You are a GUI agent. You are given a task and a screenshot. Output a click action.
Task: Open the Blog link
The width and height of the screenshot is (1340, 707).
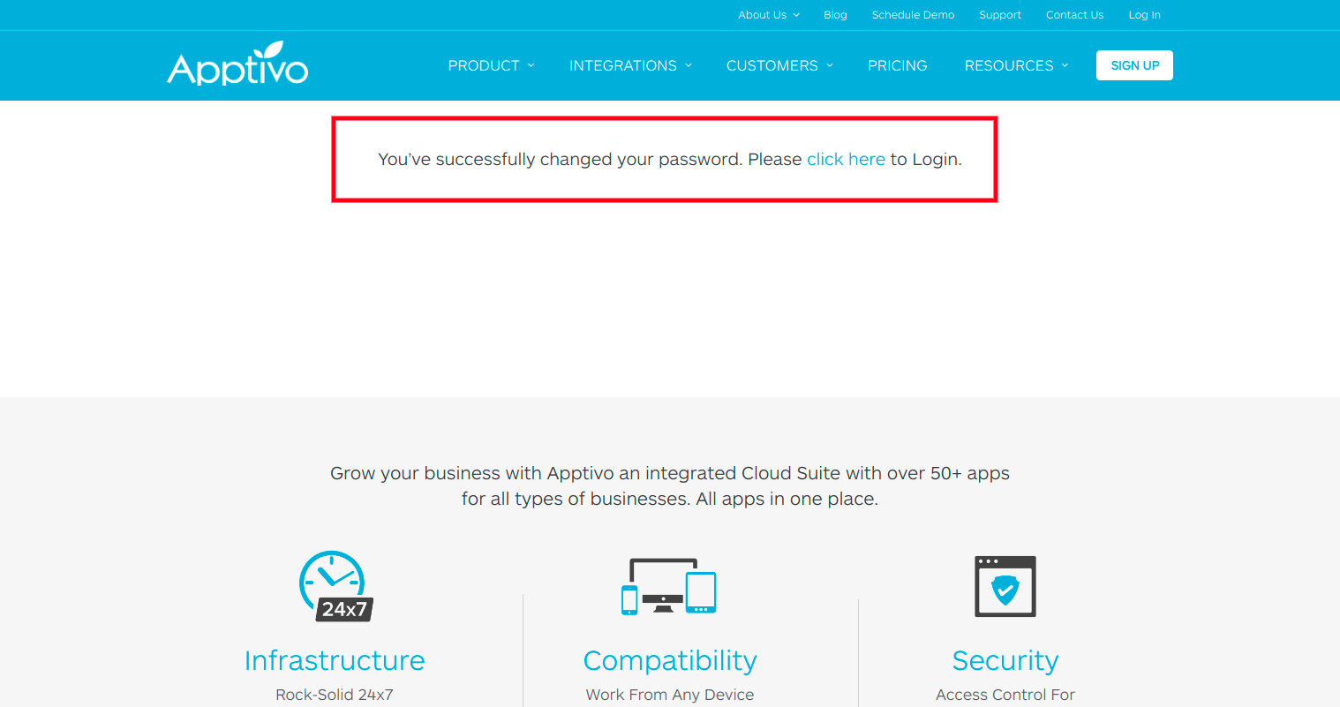[x=835, y=15]
